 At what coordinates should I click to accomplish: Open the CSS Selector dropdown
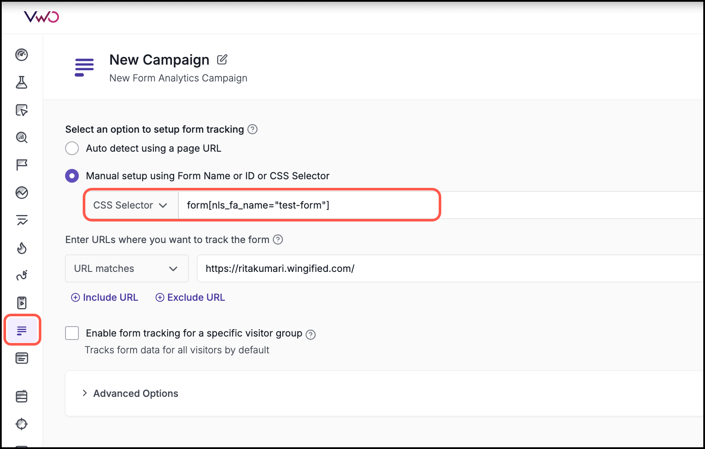click(130, 205)
